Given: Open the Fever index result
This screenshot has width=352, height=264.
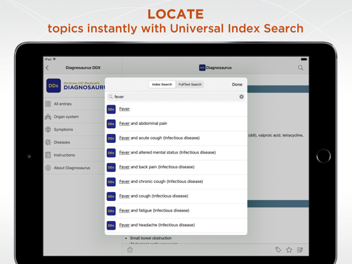Looking at the screenshot, I should tap(176, 109).
